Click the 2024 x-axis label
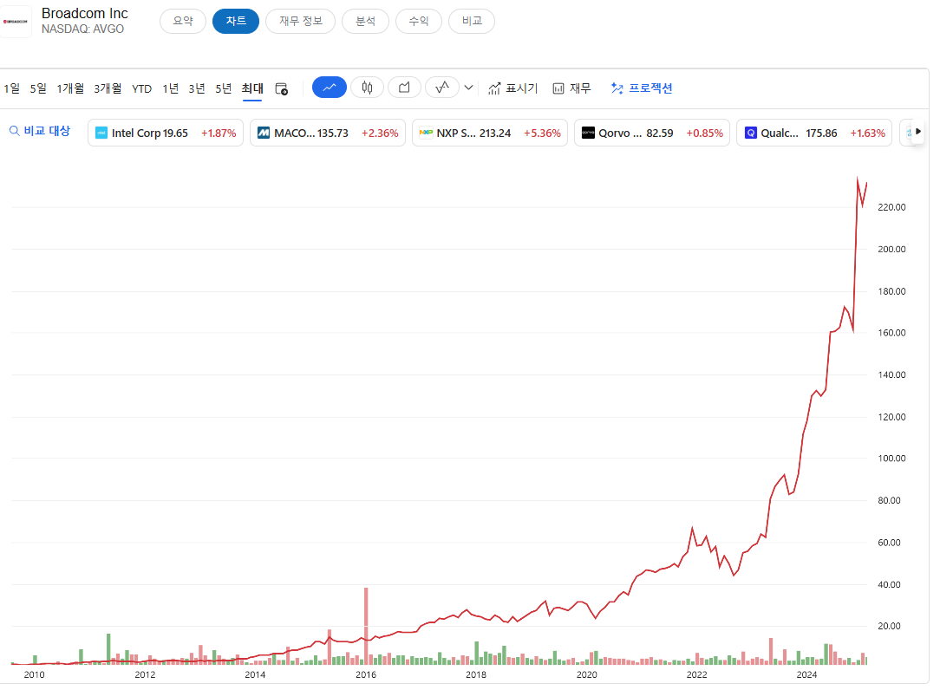Viewport: 940px width, 690px height. tap(807, 675)
